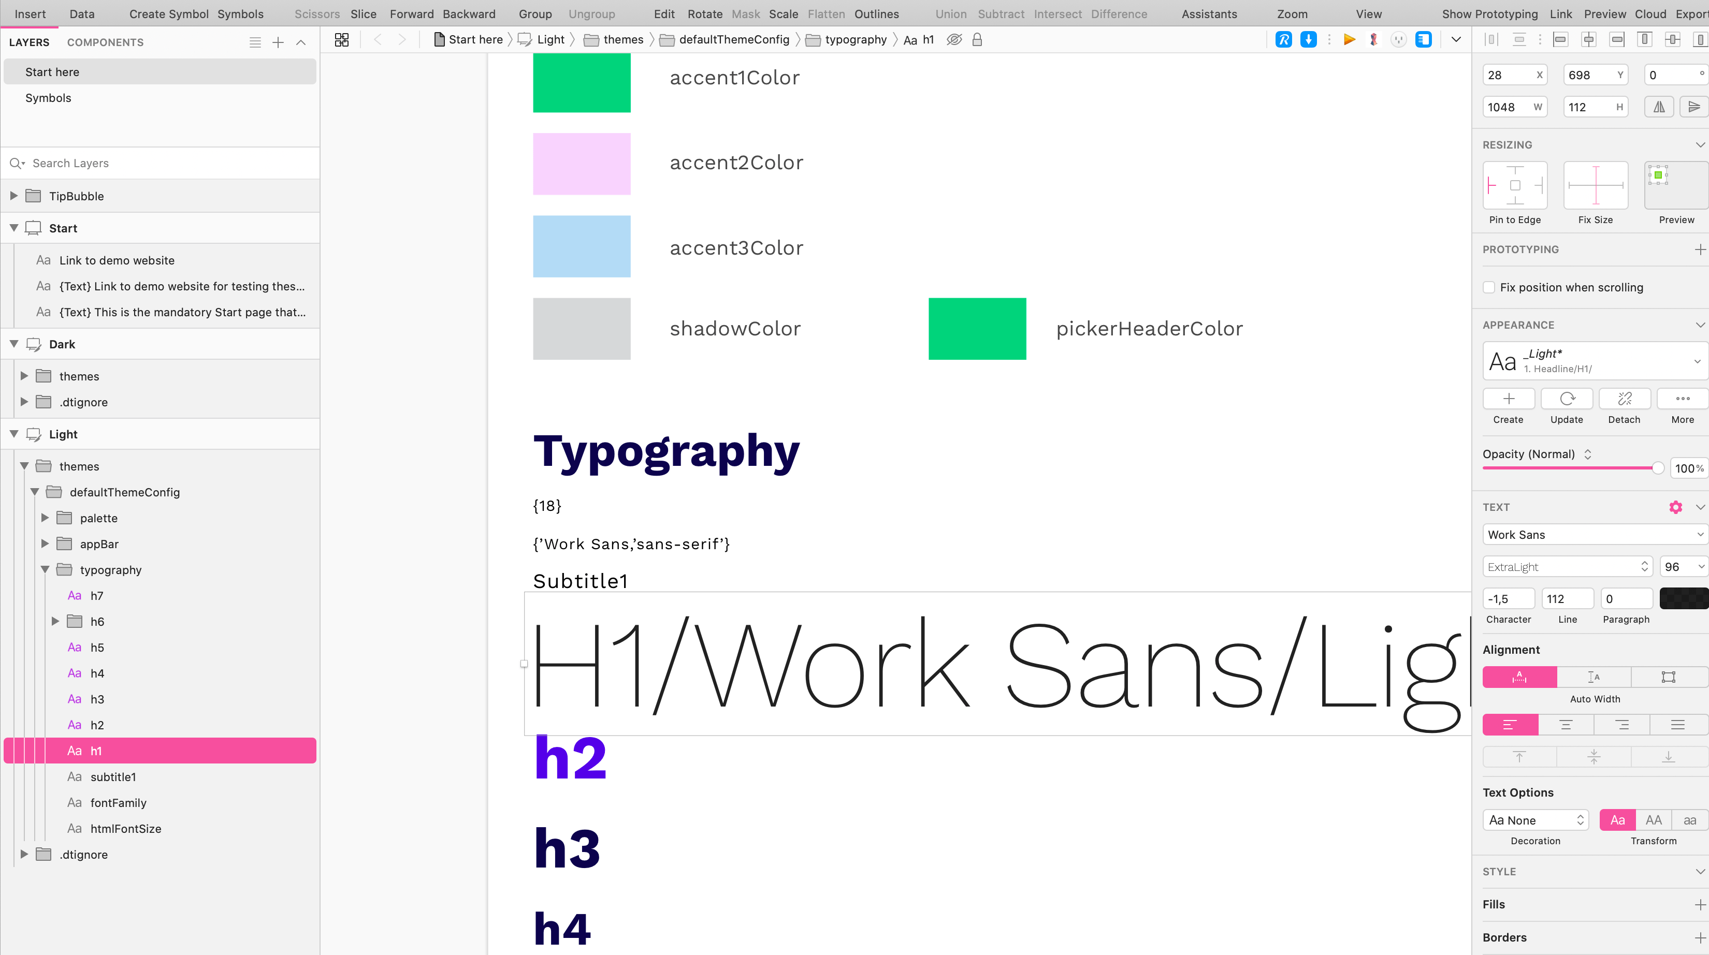Screen dimensions: 1709x955
Task: Open the Create Symbol menu item
Action: tap(168, 14)
